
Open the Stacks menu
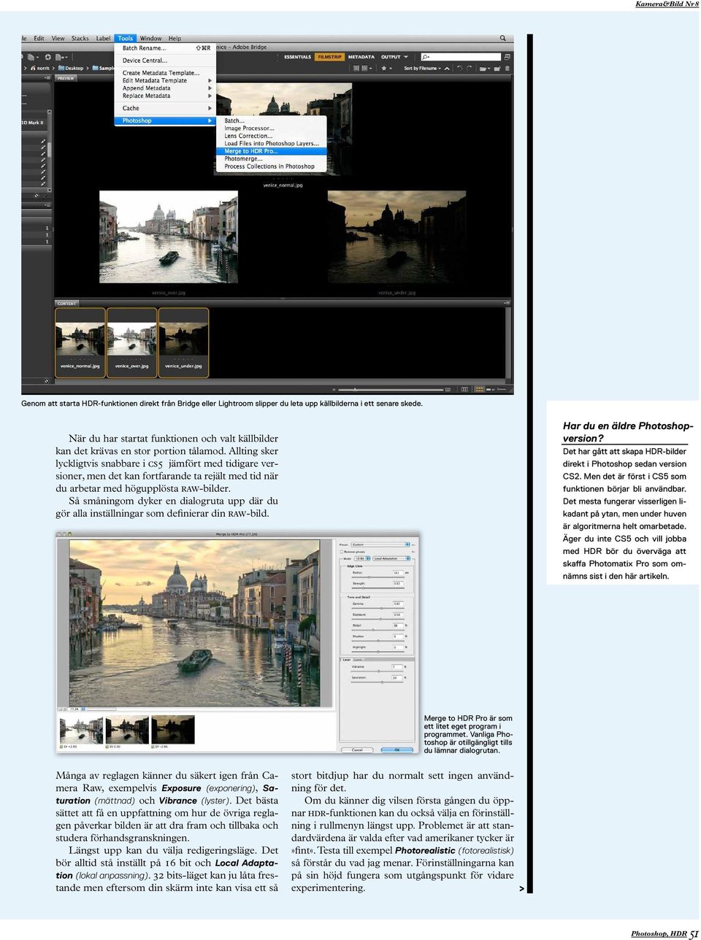80,39
